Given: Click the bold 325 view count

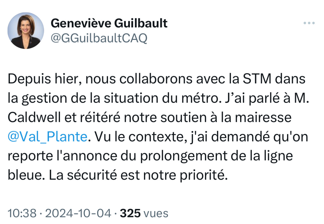Looking at the screenshot, I should pyautogui.click(x=130, y=214).
